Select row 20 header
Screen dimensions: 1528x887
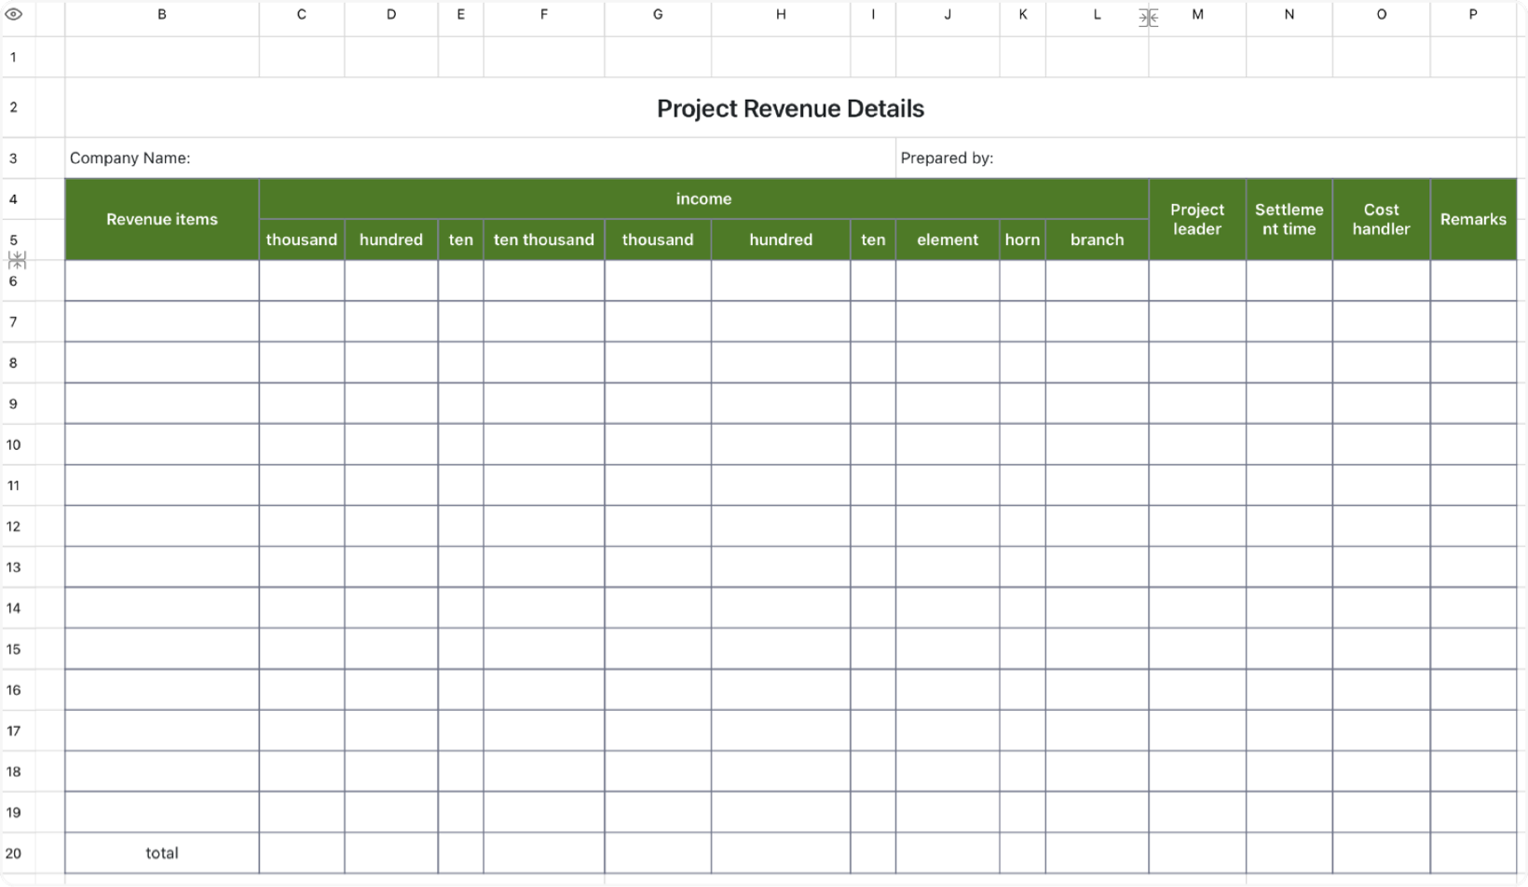coord(14,853)
